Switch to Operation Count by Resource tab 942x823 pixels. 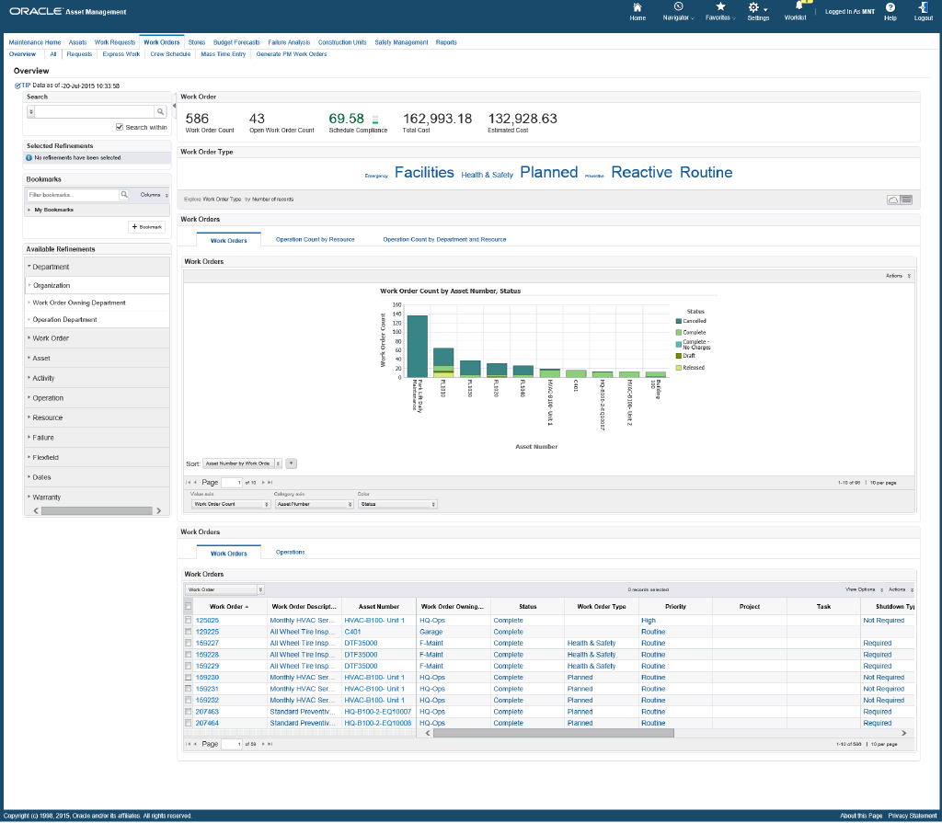point(315,239)
